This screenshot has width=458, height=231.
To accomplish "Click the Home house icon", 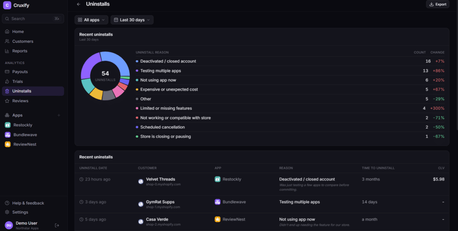I will click(7, 32).
